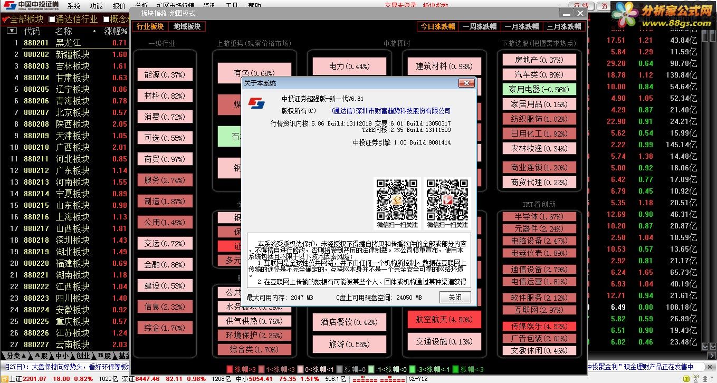Select the 880227 云南板块 row
The width and height of the screenshot is (717, 383).
64,344
